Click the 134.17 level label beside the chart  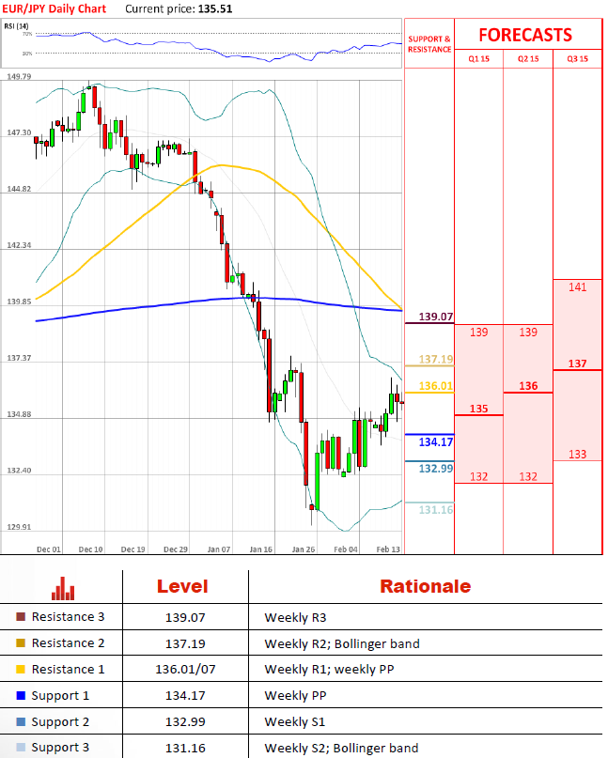(x=436, y=441)
